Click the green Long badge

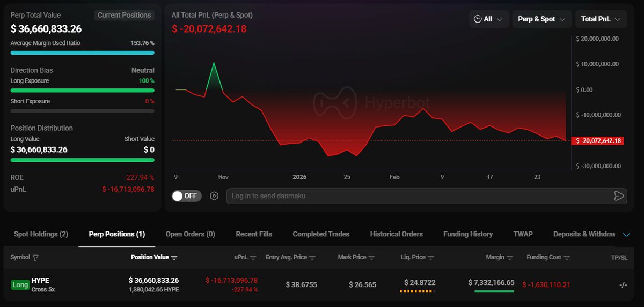click(x=20, y=285)
